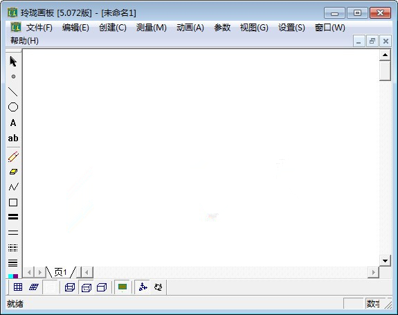This screenshot has width=398, height=315.
Task: Click the square grid icon
Action: click(x=18, y=287)
